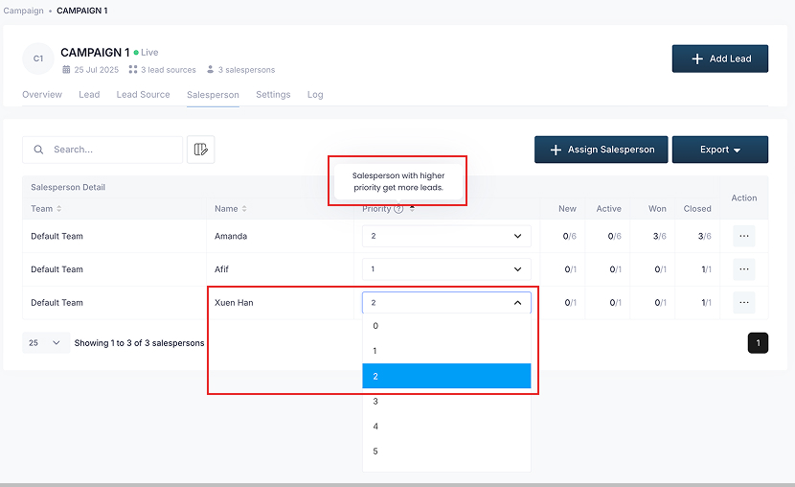Click the New column header

coord(567,208)
